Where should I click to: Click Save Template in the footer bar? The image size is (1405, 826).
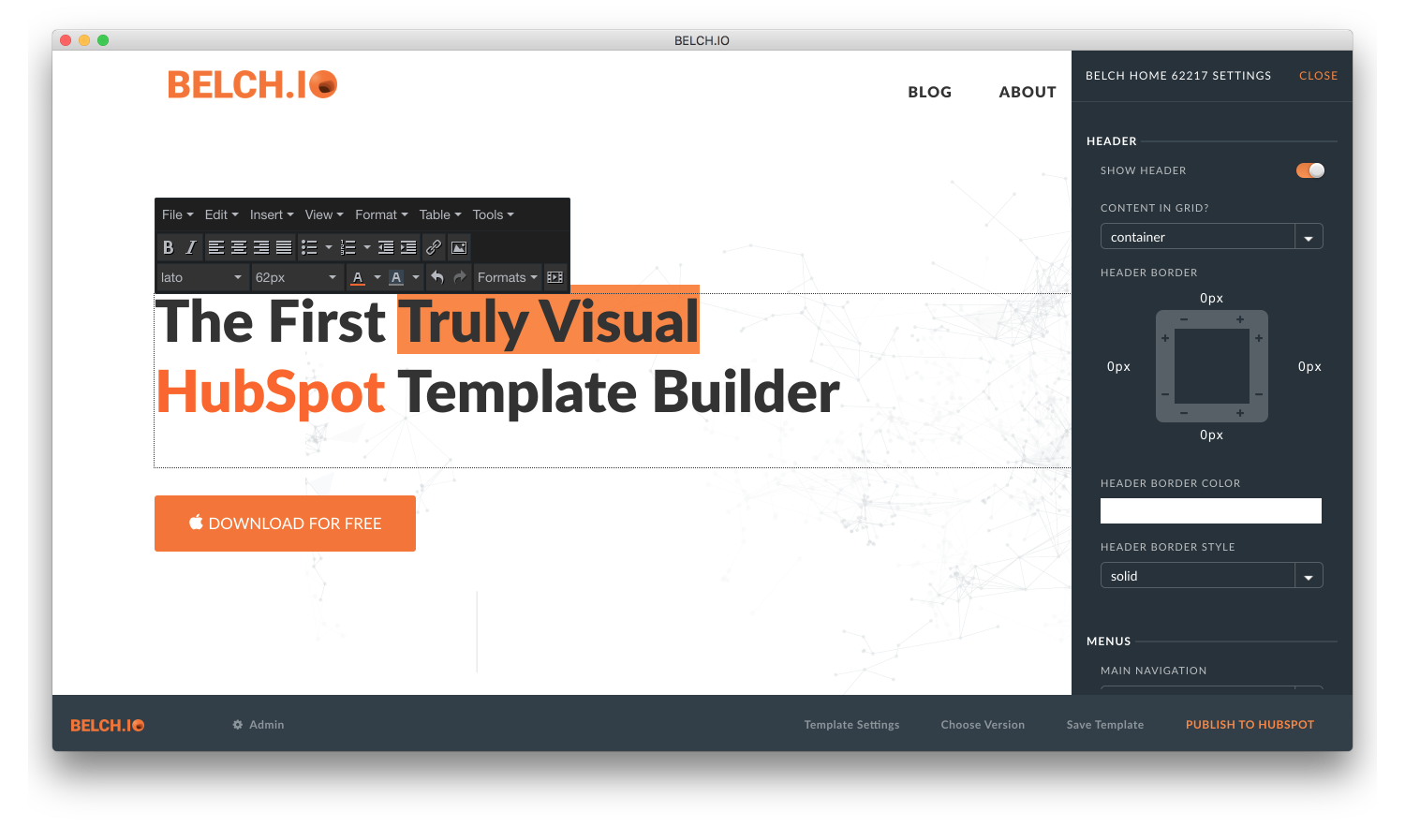(x=1105, y=725)
